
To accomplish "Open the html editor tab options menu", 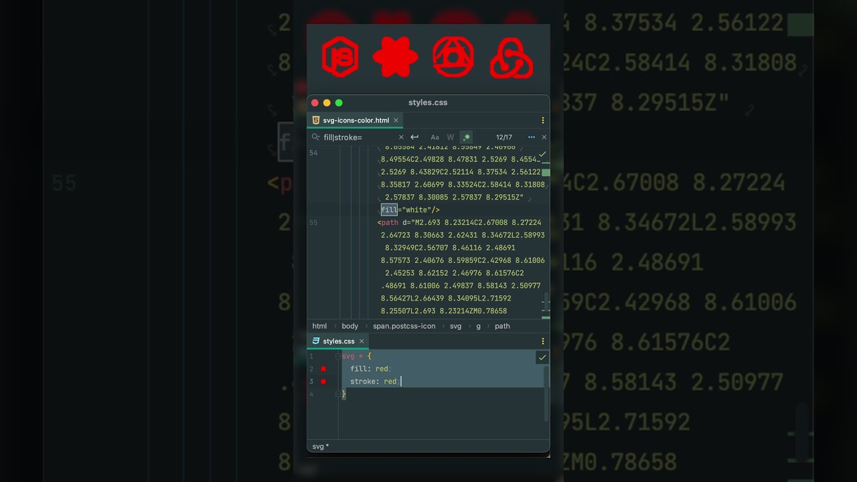I will click(x=543, y=120).
